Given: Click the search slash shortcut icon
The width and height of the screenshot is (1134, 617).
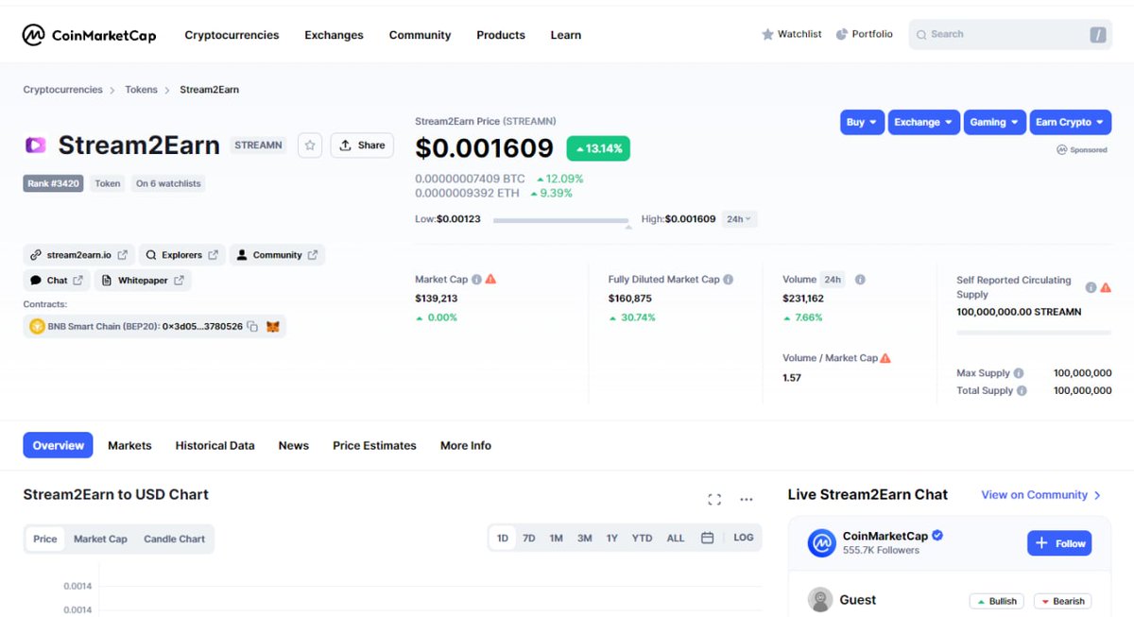Looking at the screenshot, I should 1097,35.
